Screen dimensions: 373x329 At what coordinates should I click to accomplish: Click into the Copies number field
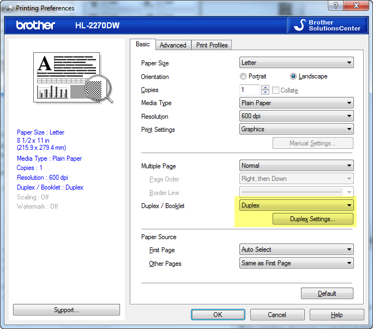[250, 90]
